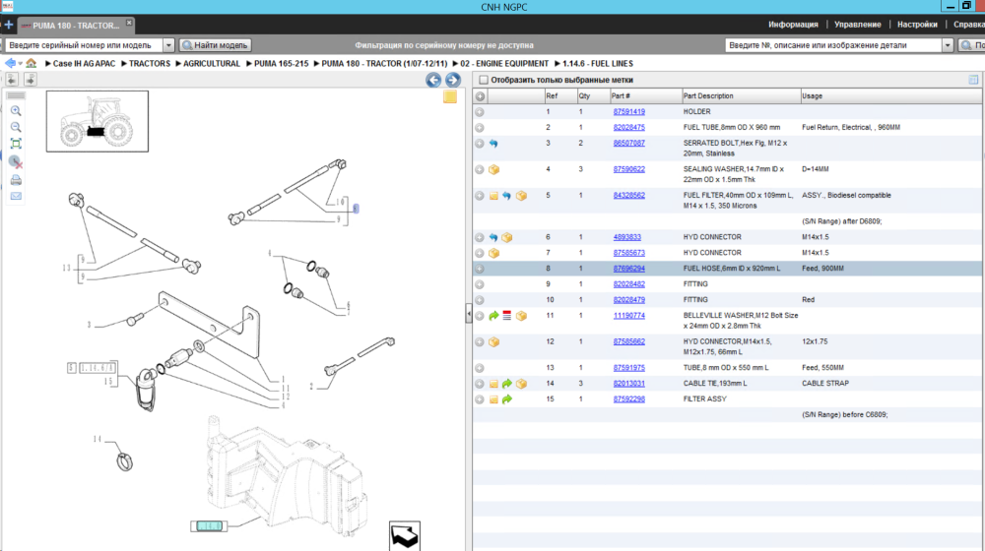Open part number link 87696294

coord(628,269)
